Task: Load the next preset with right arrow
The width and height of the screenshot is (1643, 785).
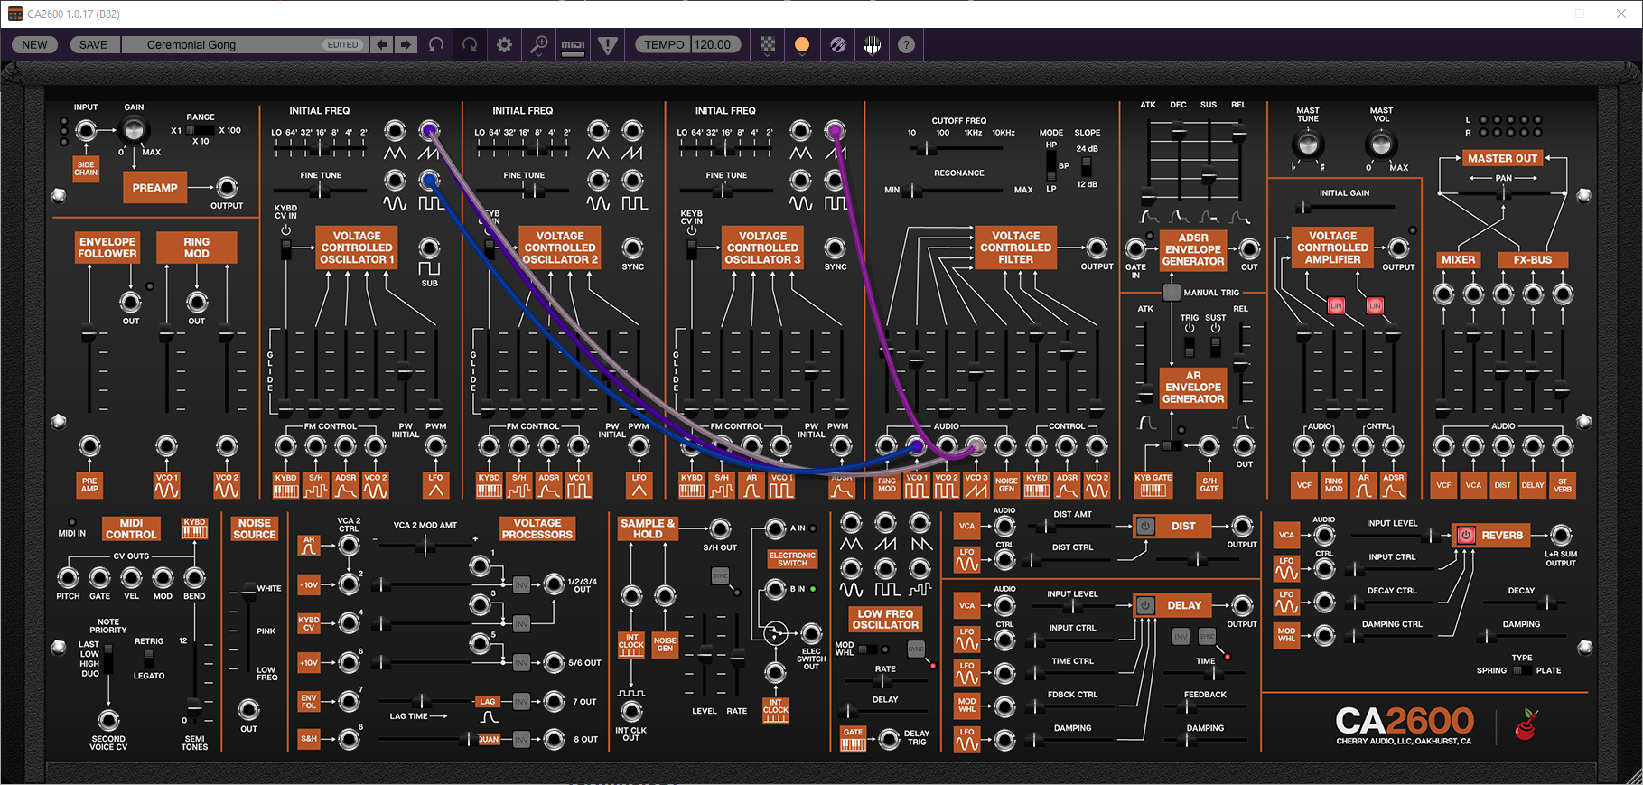Action: coord(406,45)
